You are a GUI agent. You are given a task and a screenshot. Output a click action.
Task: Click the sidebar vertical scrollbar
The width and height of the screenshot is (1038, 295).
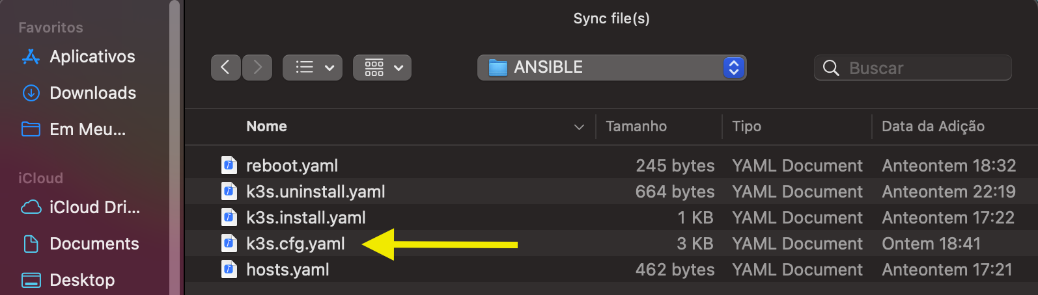click(174, 147)
